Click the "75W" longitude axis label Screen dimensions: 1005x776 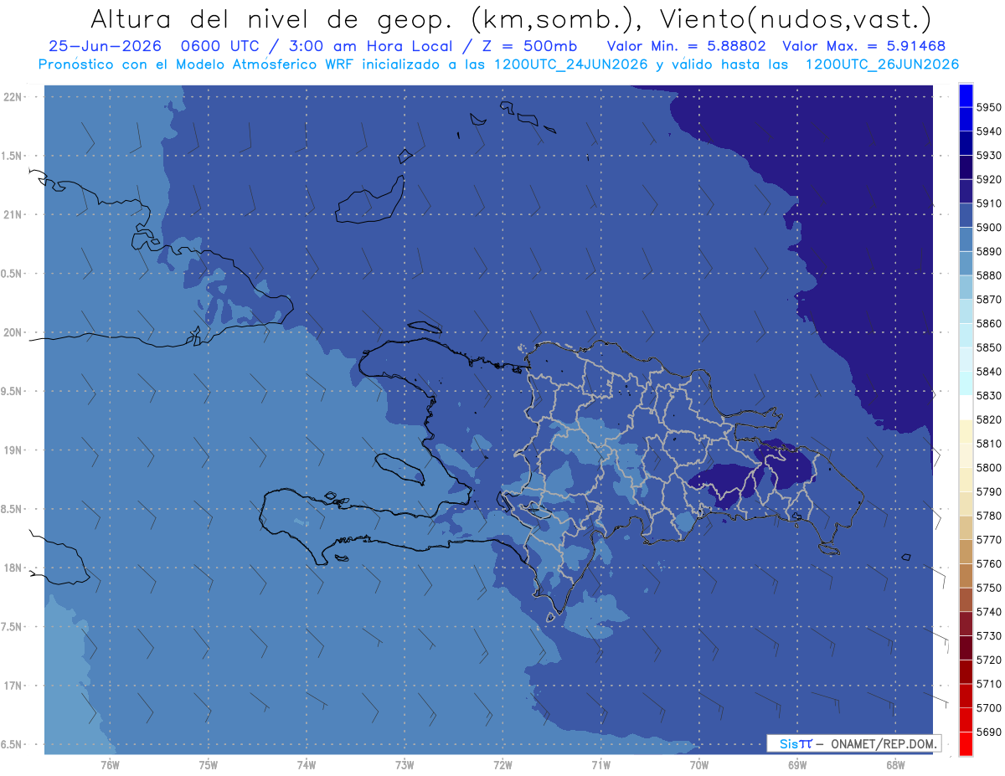pos(209,765)
